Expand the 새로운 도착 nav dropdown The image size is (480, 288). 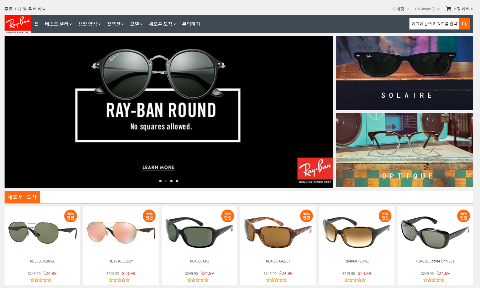click(162, 24)
